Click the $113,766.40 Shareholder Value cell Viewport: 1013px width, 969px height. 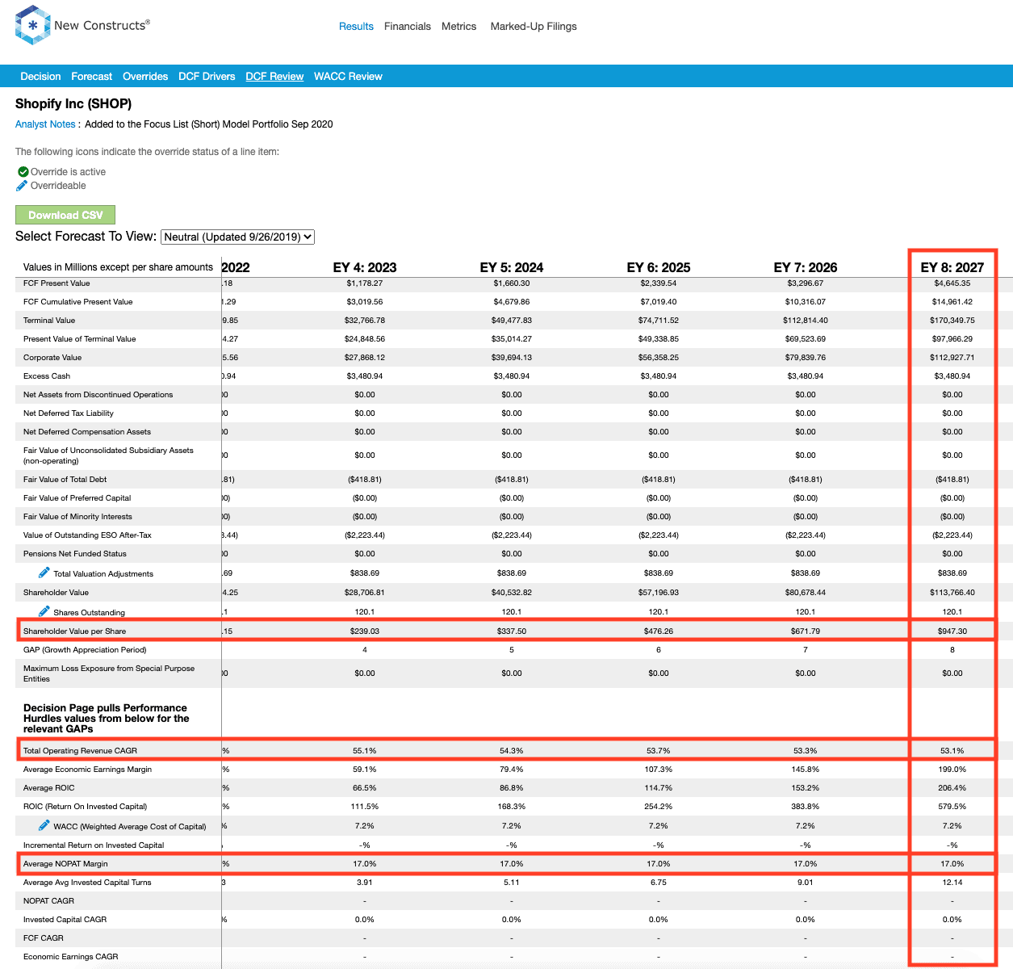pyautogui.click(x=952, y=593)
